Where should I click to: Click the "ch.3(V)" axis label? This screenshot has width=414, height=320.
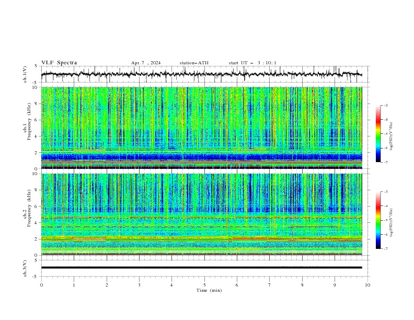(25, 268)
